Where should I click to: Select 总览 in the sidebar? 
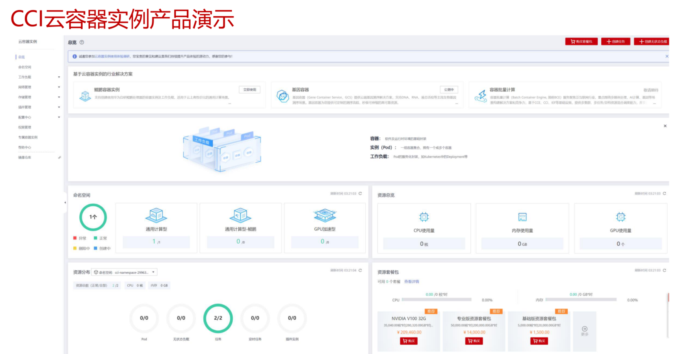click(x=22, y=57)
